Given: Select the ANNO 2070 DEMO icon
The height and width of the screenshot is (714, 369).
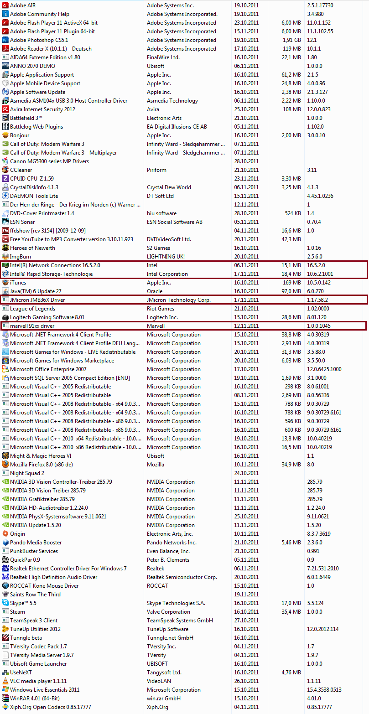Looking at the screenshot, I should [x=5, y=66].
